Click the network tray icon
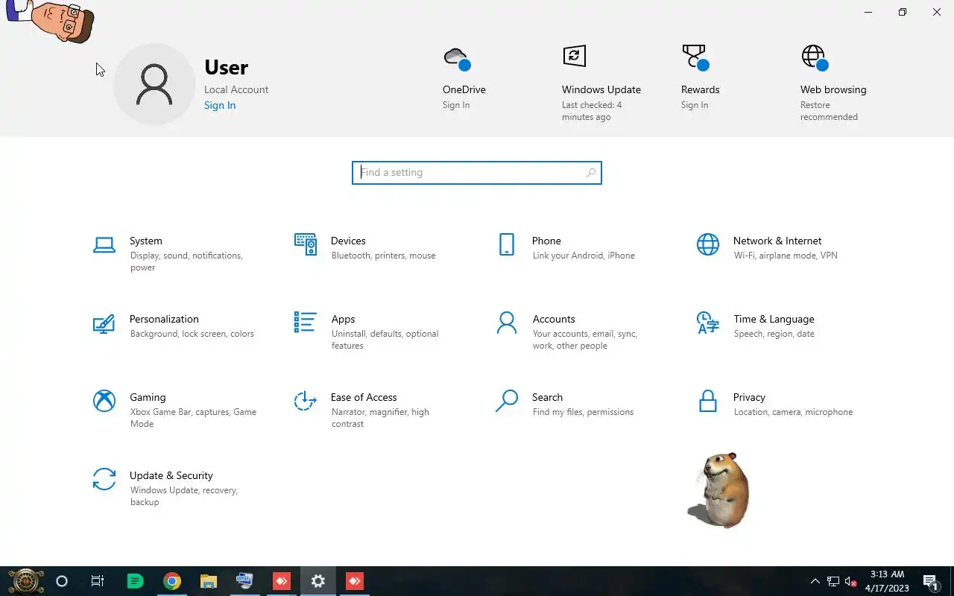 [x=833, y=582]
